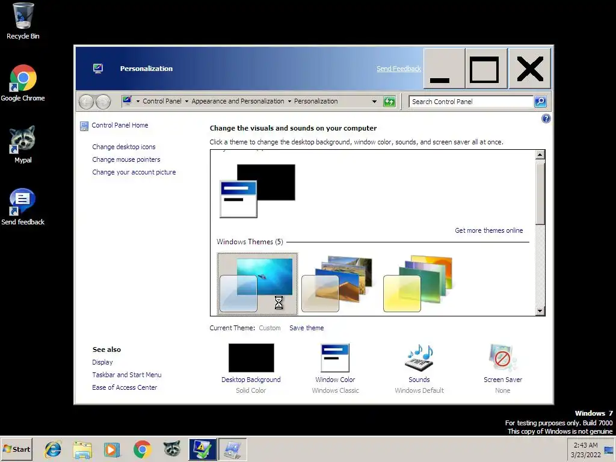The image size is (616, 462).
Task: Expand the arrow before Personalization breadcrumb
Action: (289, 101)
